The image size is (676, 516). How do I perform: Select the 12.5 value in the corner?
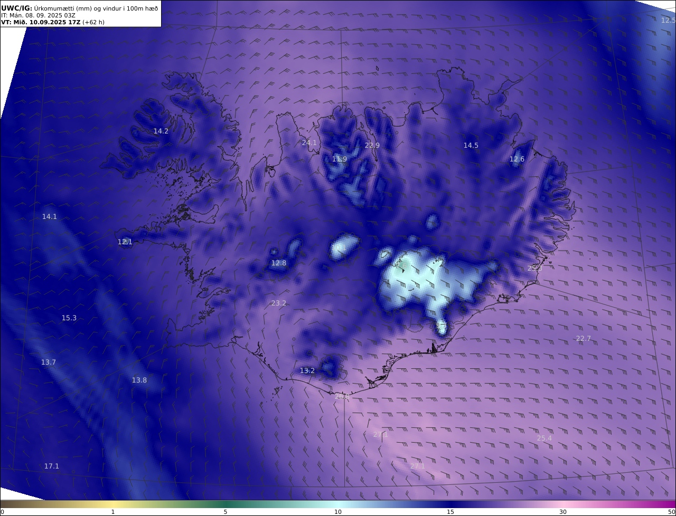click(668, 20)
